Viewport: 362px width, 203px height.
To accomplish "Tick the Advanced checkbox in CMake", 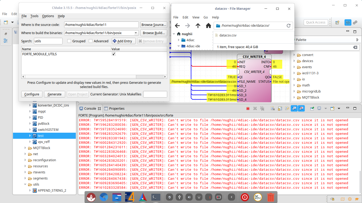I will point(91,41).
